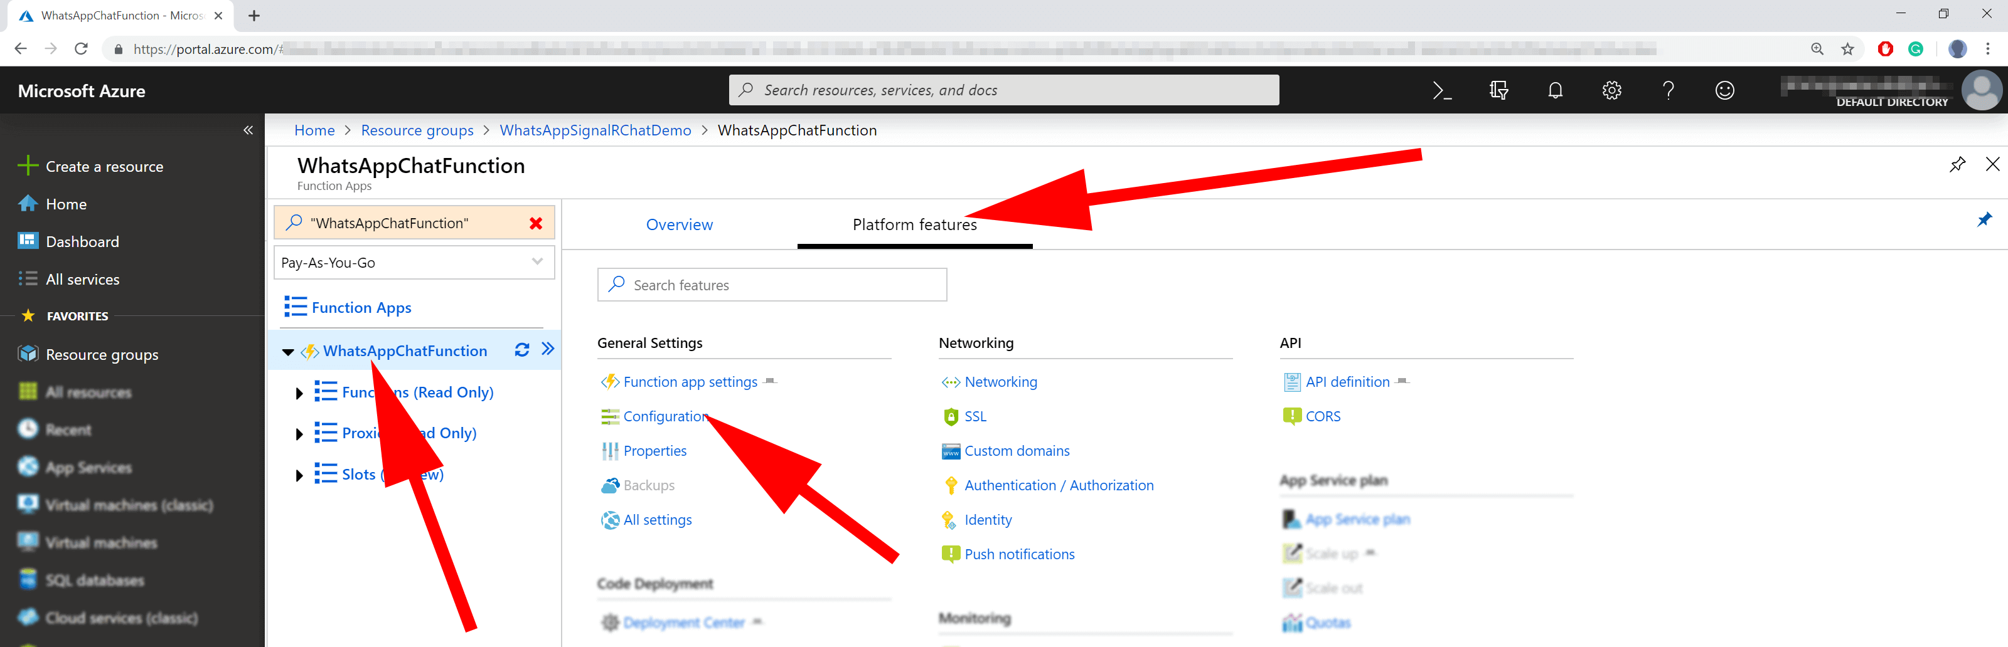Open Azure Cloud Shell icon
This screenshot has height=647, width=2008.
[x=1441, y=90]
